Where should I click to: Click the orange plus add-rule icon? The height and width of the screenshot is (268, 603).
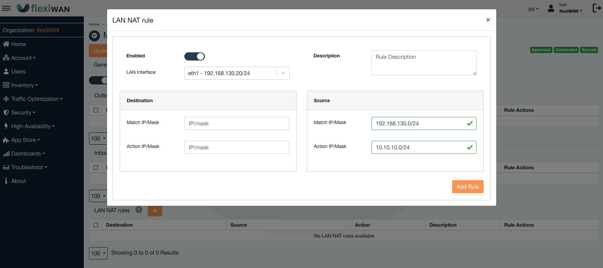pyautogui.click(x=155, y=211)
